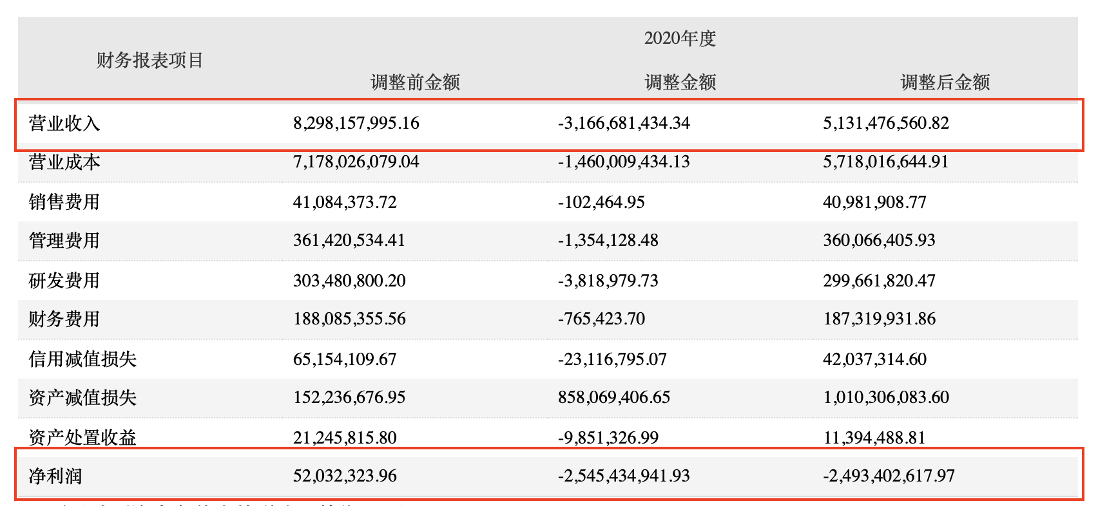Select the 调整金额 column header
Screen dimensions: 1098x506
pos(680,82)
